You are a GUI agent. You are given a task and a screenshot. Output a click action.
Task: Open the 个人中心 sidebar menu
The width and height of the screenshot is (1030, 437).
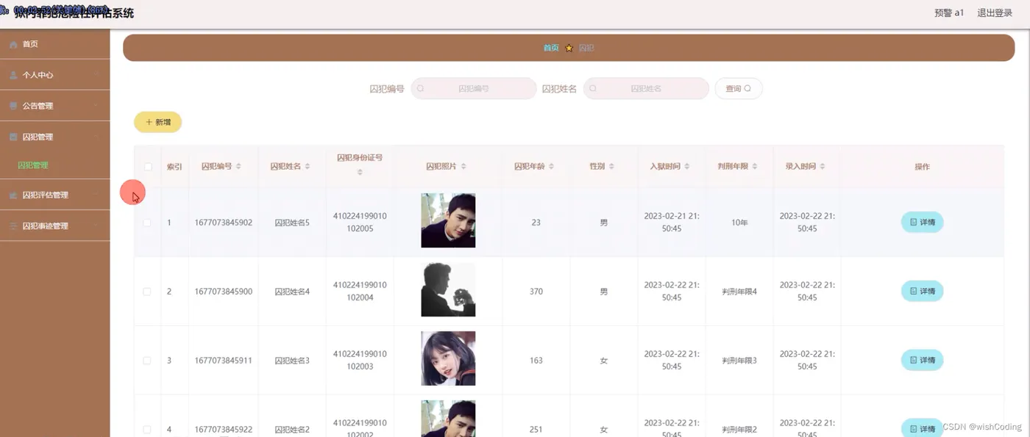coord(55,75)
